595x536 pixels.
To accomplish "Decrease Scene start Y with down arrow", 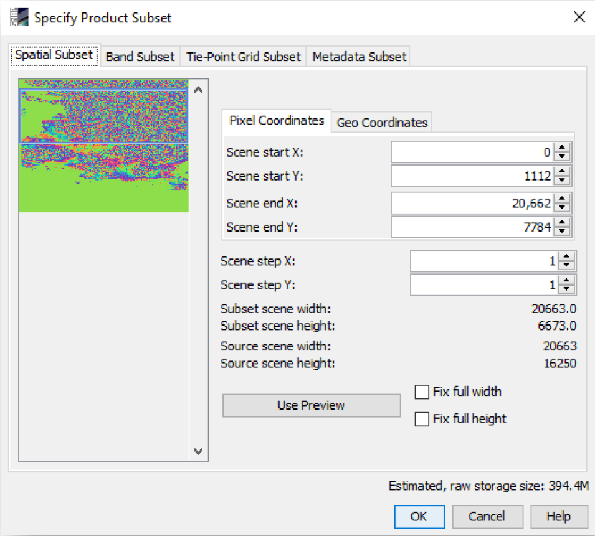I will tap(562, 181).
